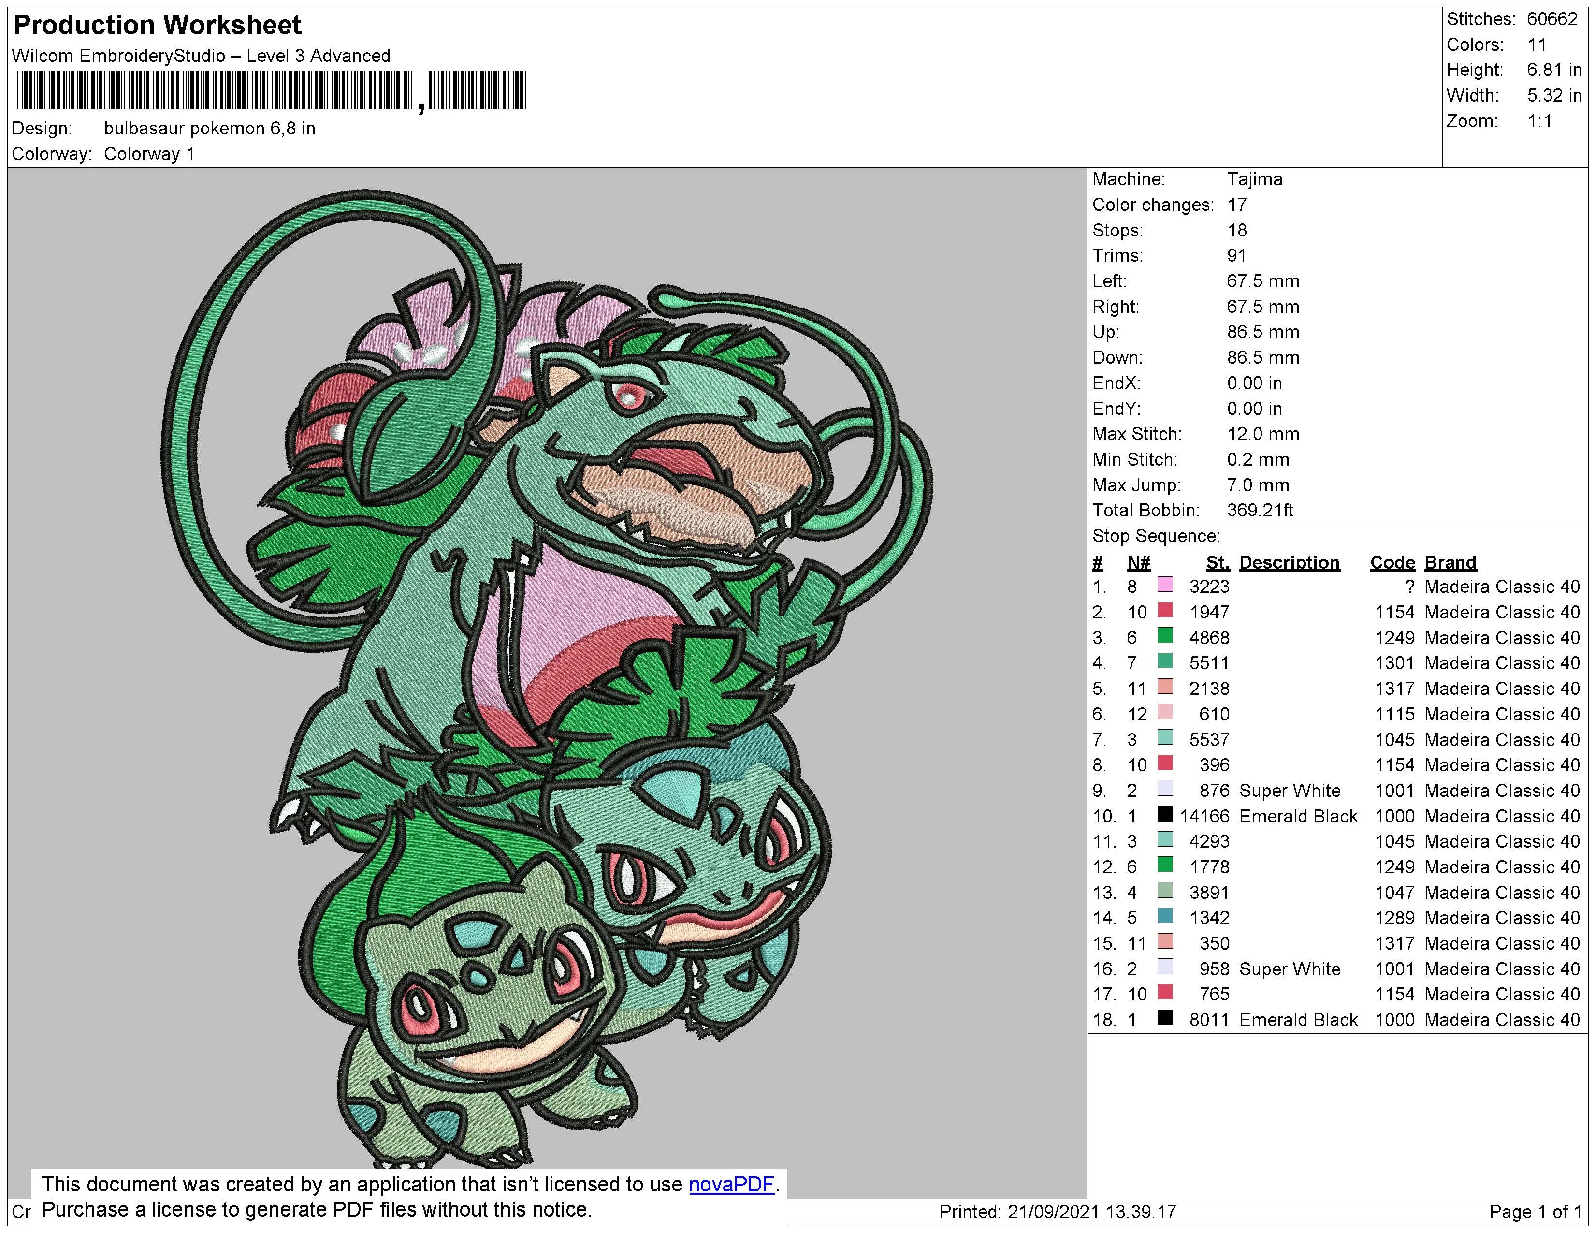Click the Super White swatch in stop row 9
This screenshot has height=1233, width=1595.
[1165, 788]
